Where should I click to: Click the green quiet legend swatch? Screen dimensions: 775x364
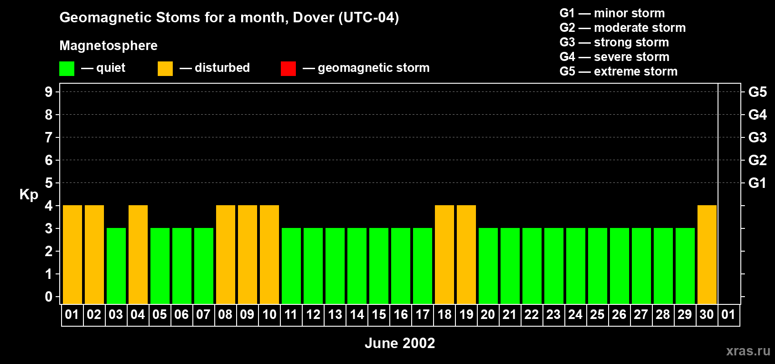tap(67, 69)
